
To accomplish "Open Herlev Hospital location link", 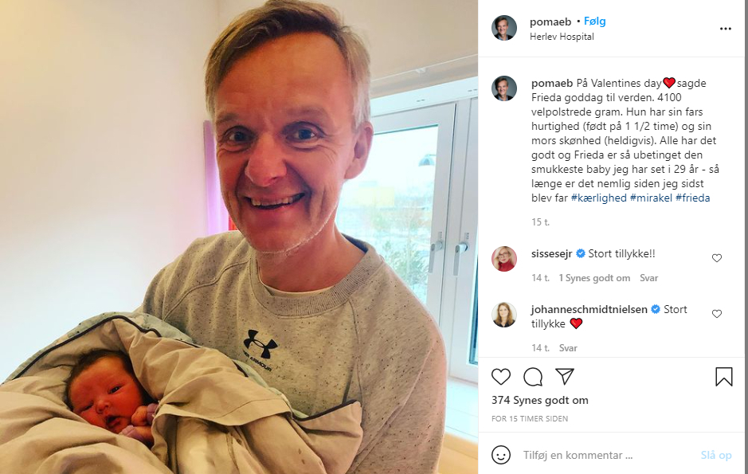I will coord(562,37).
